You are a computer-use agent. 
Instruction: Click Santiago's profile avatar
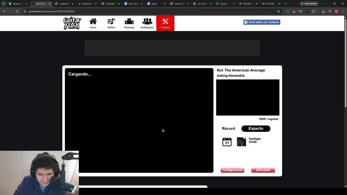tap(241, 142)
